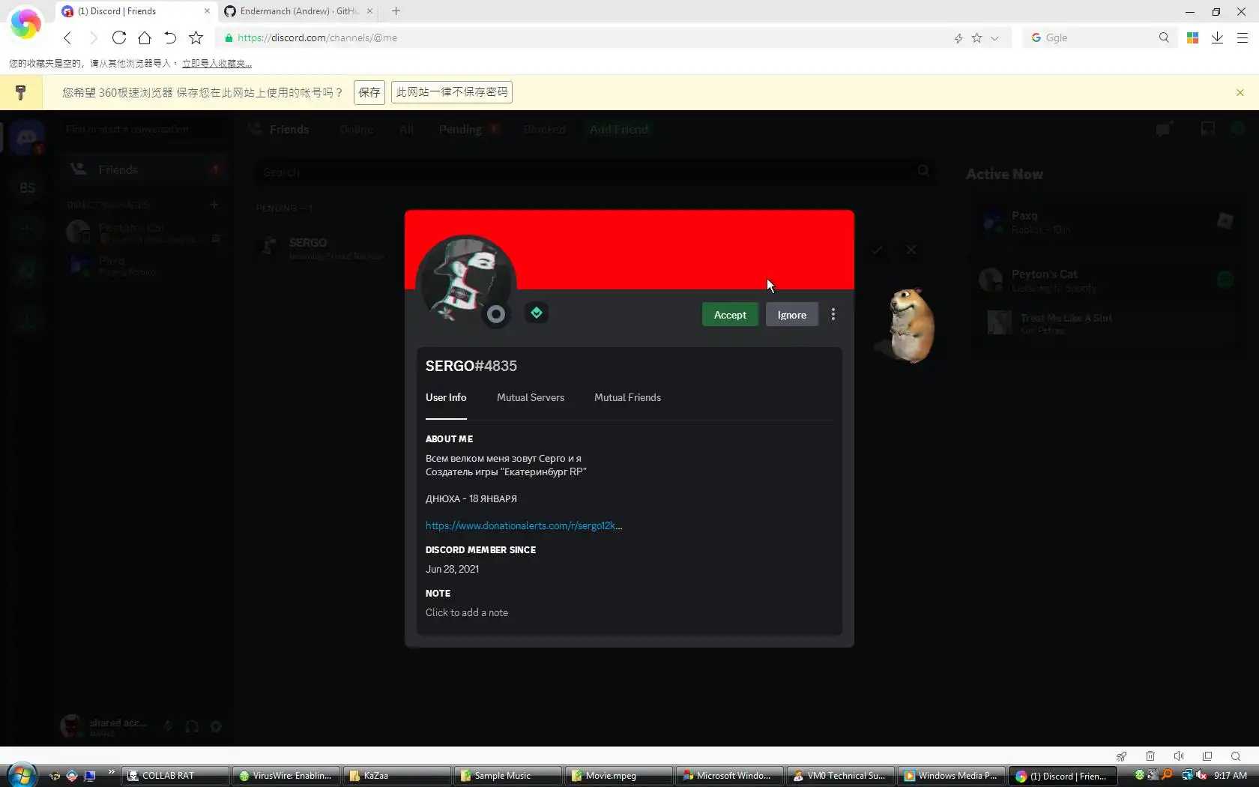Switch to the Mutual Friends tab
The width and height of the screenshot is (1259, 787).
[x=627, y=397]
